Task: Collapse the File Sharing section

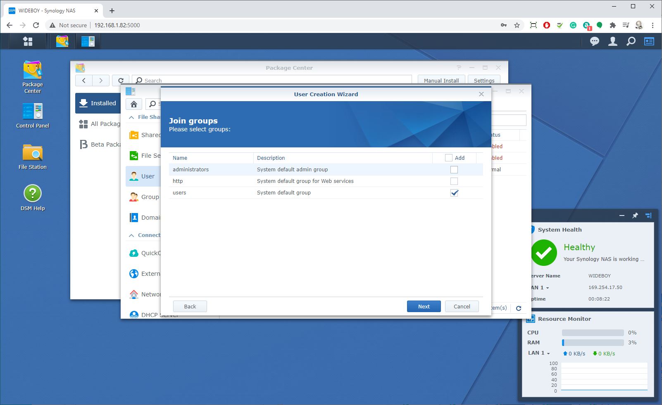Action: (x=131, y=117)
